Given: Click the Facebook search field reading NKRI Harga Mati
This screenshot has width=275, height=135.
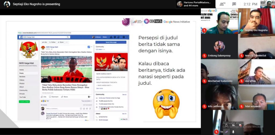Looking at the screenshot, I should click(x=46, y=37).
